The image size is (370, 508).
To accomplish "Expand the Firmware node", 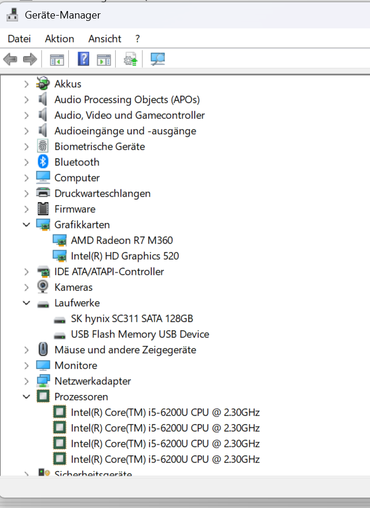I will (26, 209).
